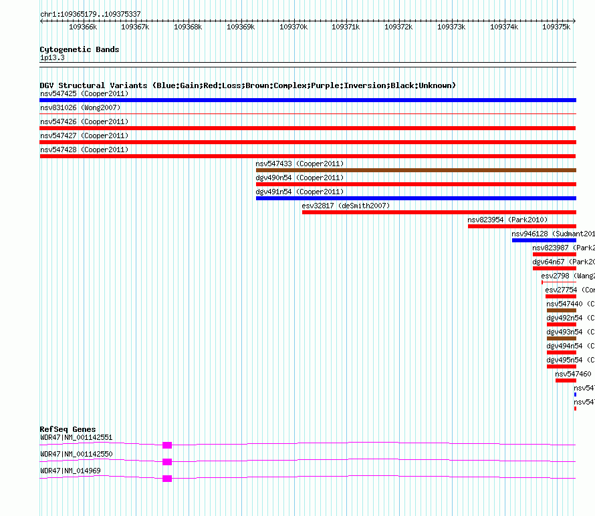
Task: Click the magenta exon box of NM_001142551
Action: click(167, 445)
